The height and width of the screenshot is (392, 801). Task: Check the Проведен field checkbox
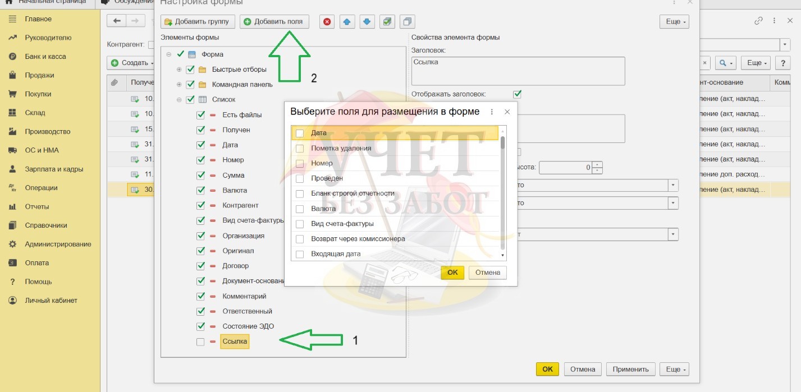pos(300,178)
